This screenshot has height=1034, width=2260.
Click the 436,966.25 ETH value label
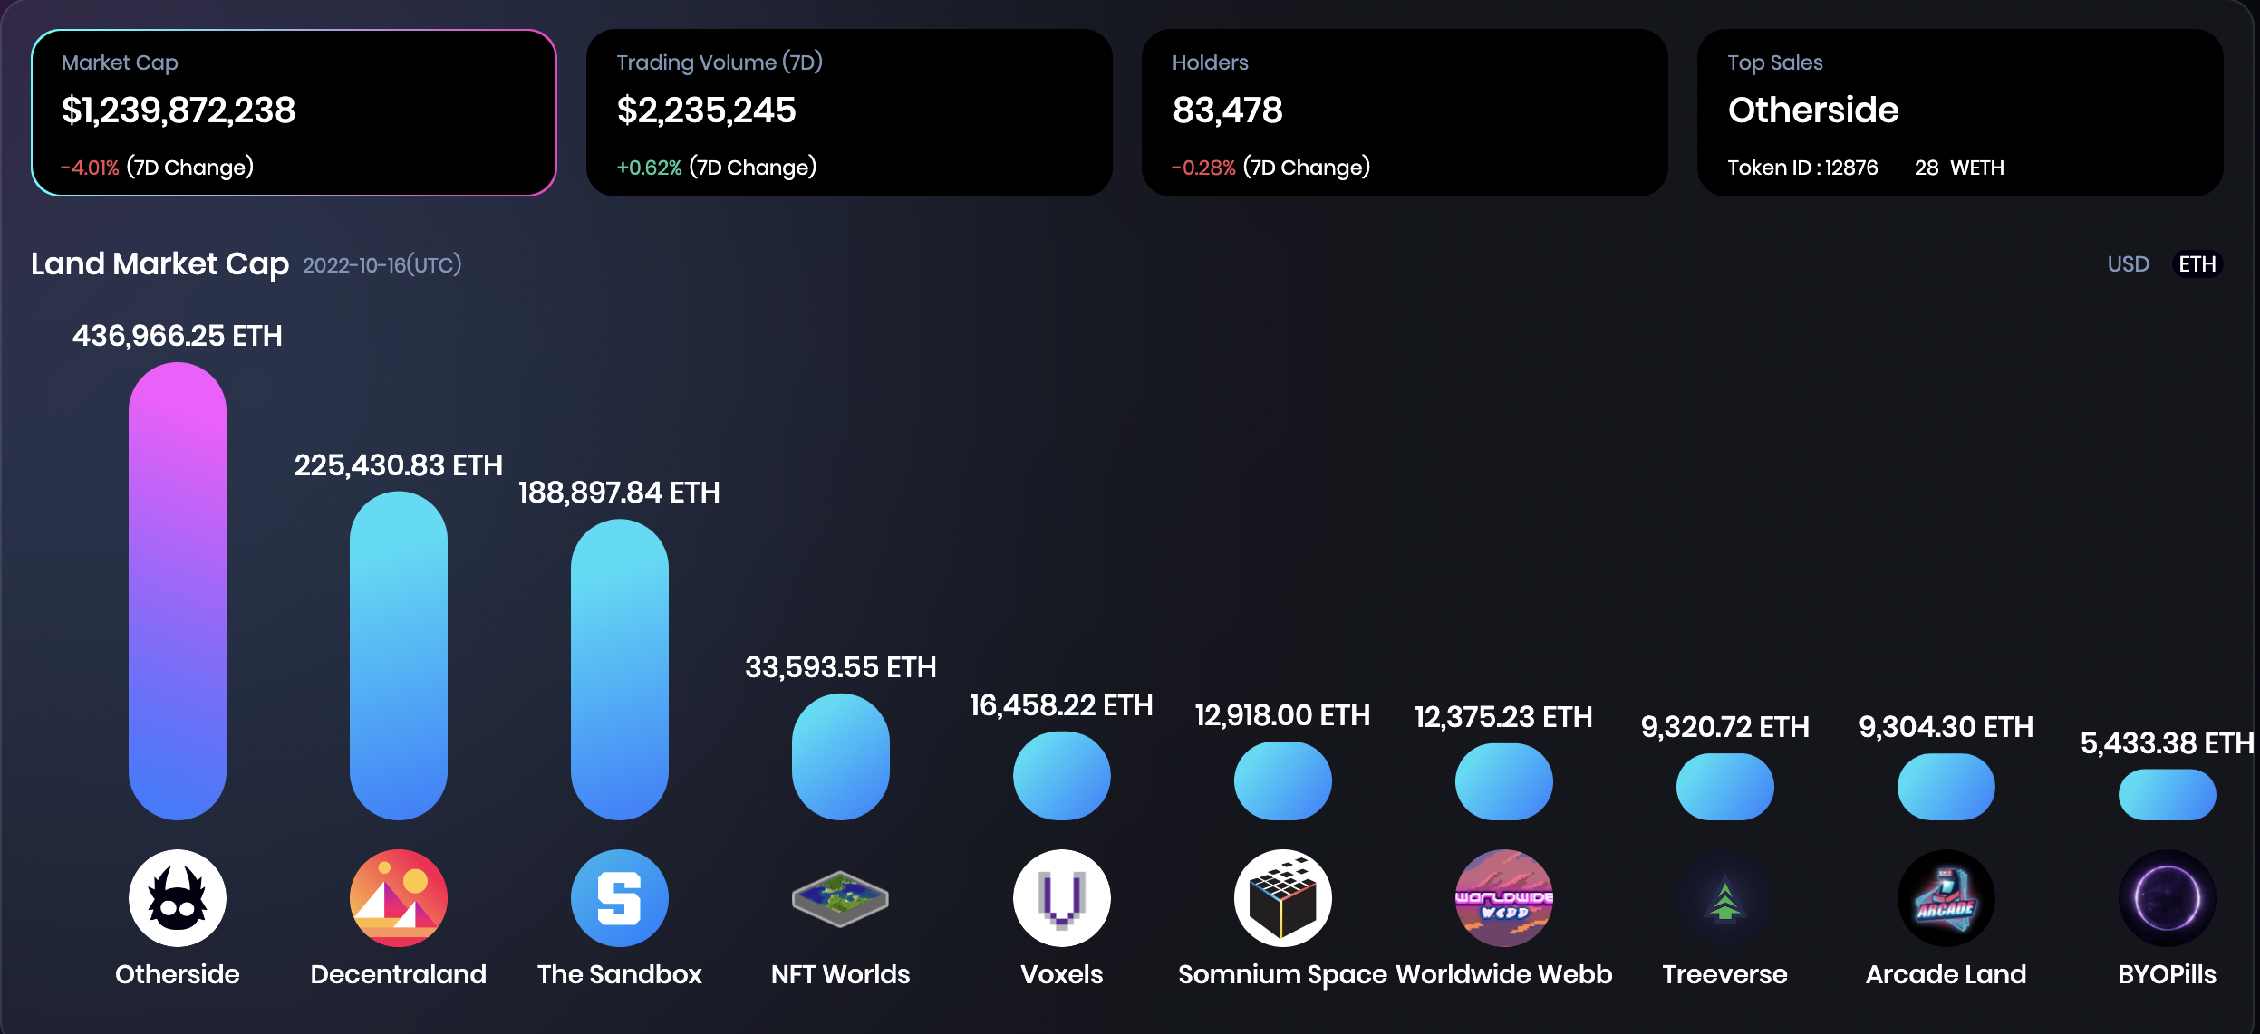(178, 336)
